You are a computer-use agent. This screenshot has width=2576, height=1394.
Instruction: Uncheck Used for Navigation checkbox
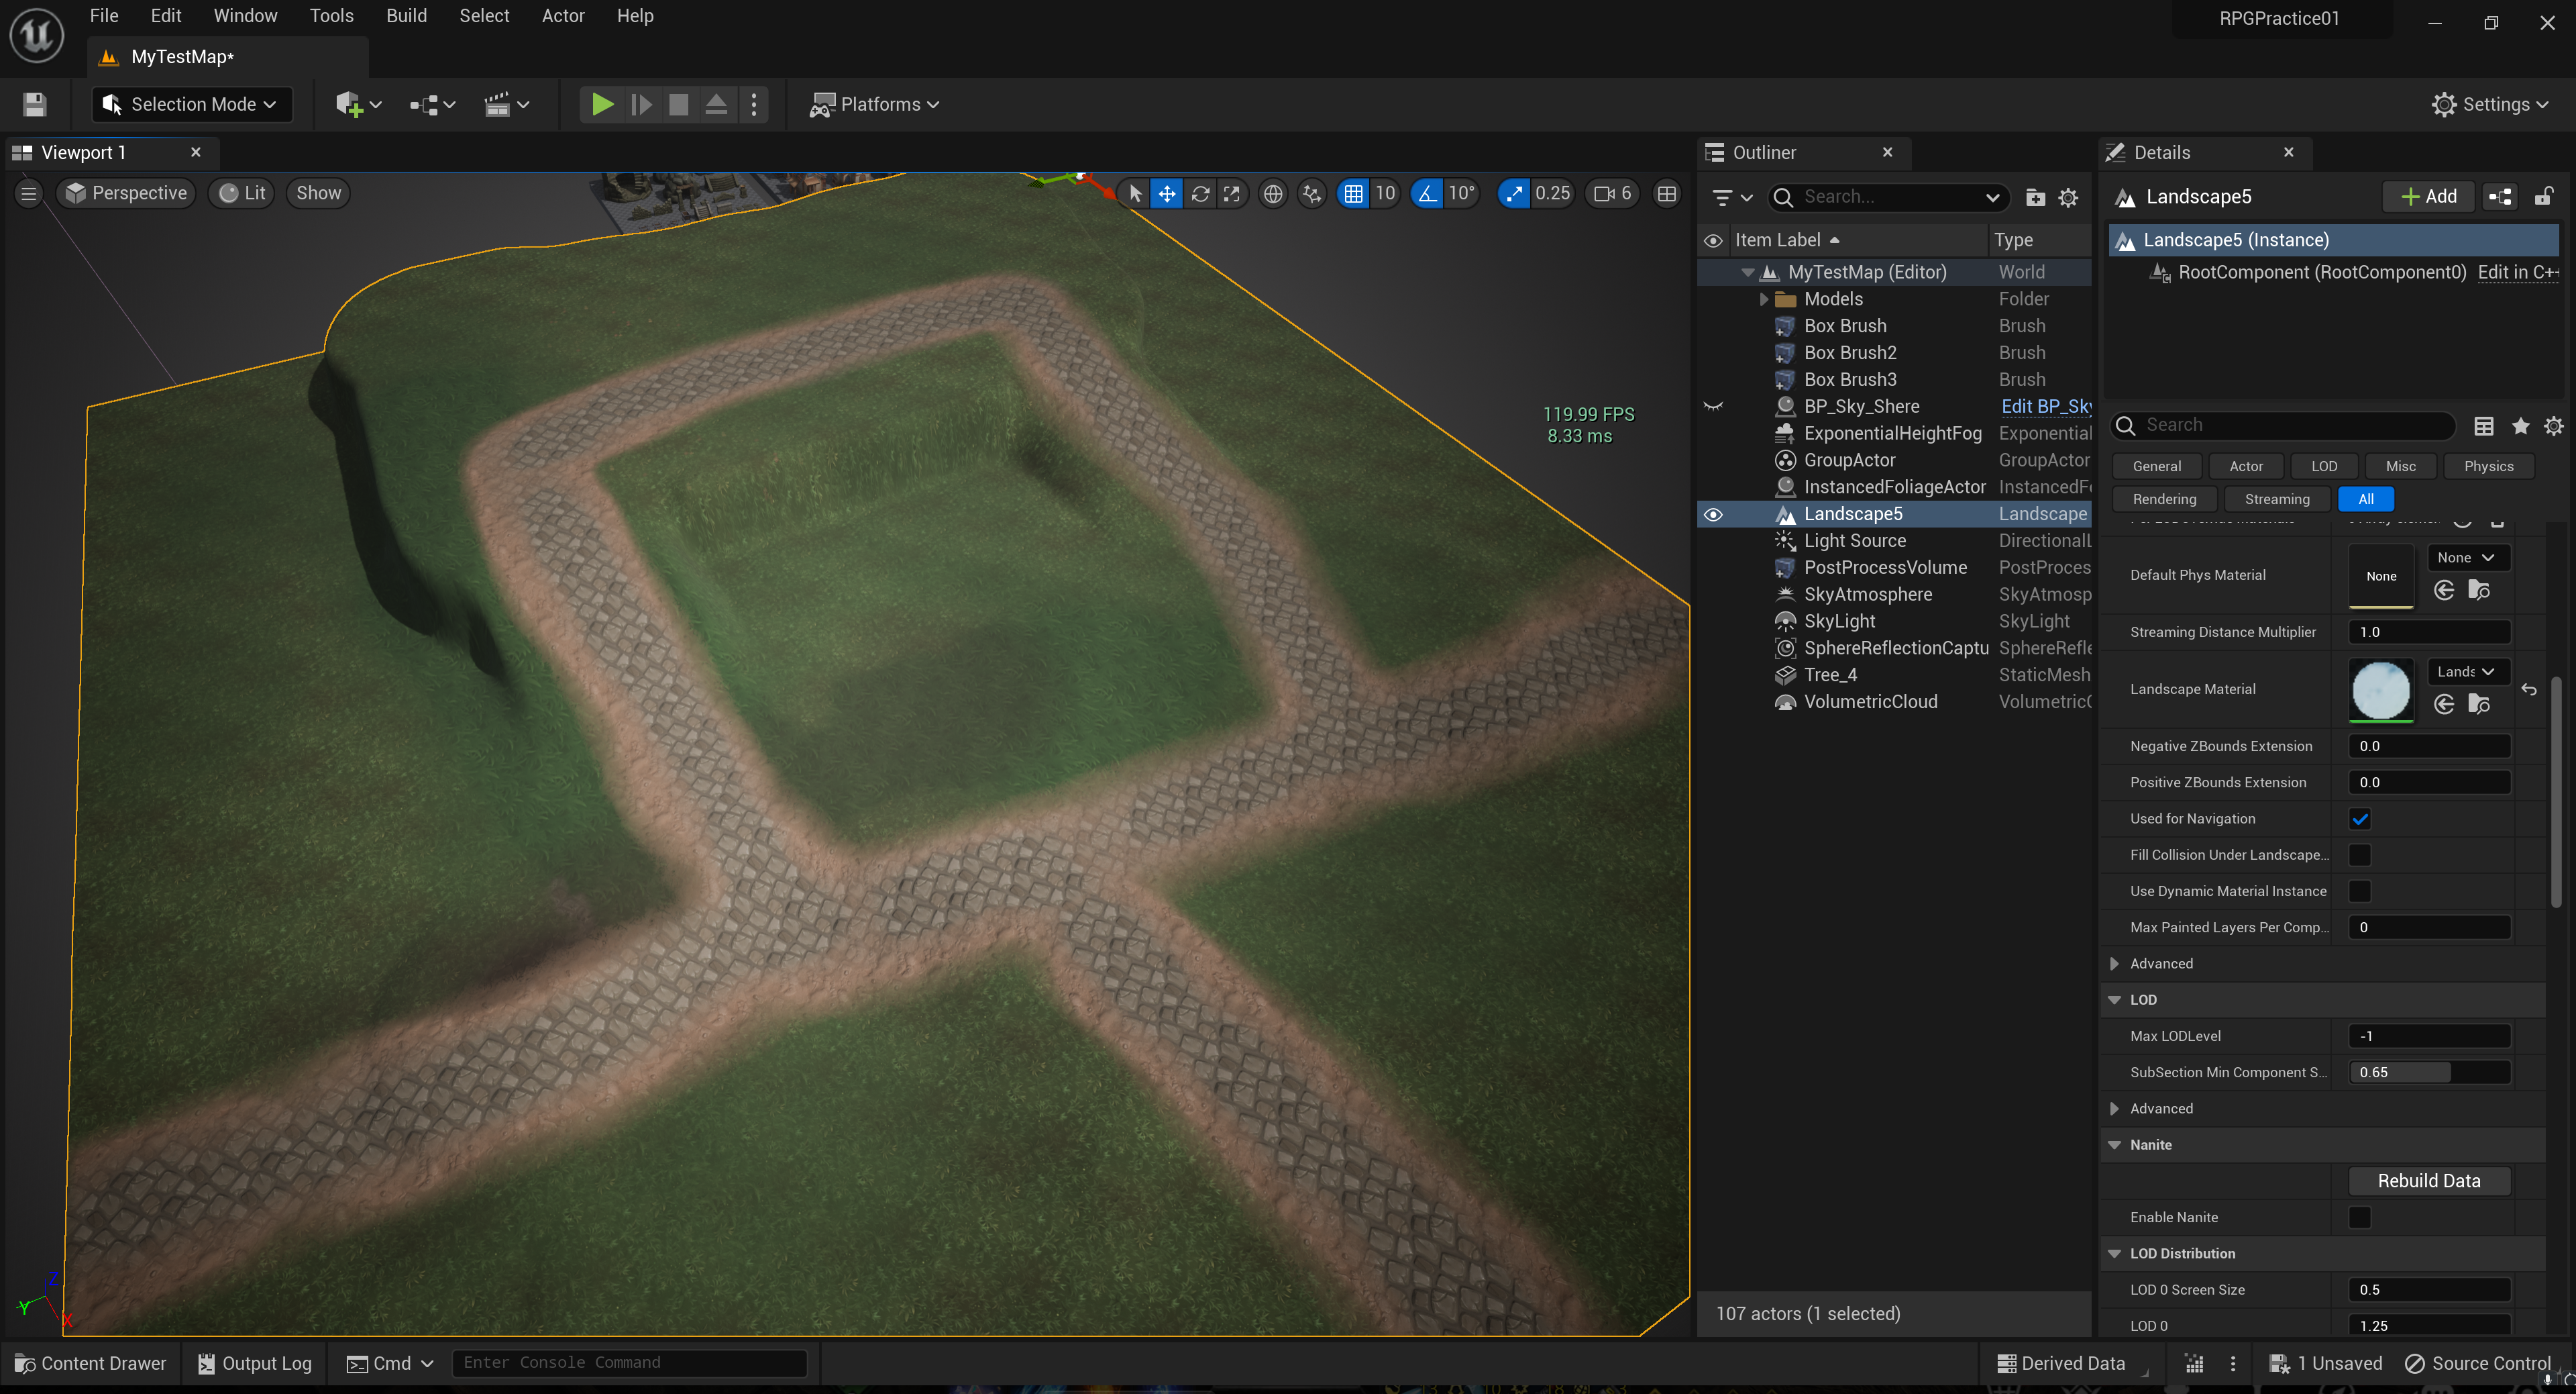pyautogui.click(x=2359, y=819)
